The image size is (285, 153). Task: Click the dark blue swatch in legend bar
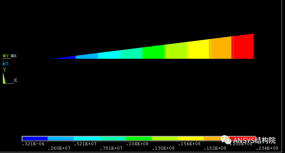(x=35, y=139)
